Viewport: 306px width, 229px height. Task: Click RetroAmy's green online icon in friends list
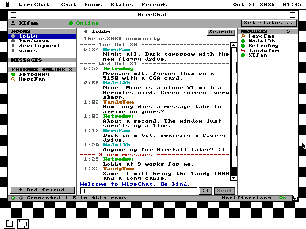click(x=13, y=74)
